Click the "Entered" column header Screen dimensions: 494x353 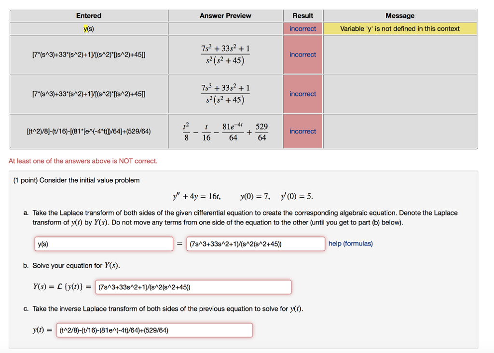pos(89,16)
